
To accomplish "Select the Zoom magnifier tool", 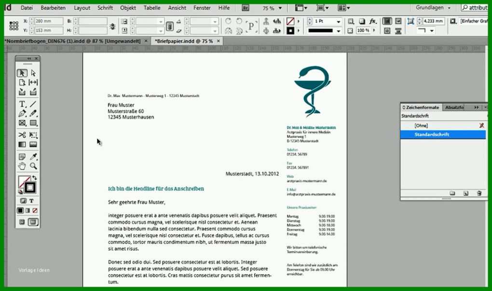I will [33, 166].
